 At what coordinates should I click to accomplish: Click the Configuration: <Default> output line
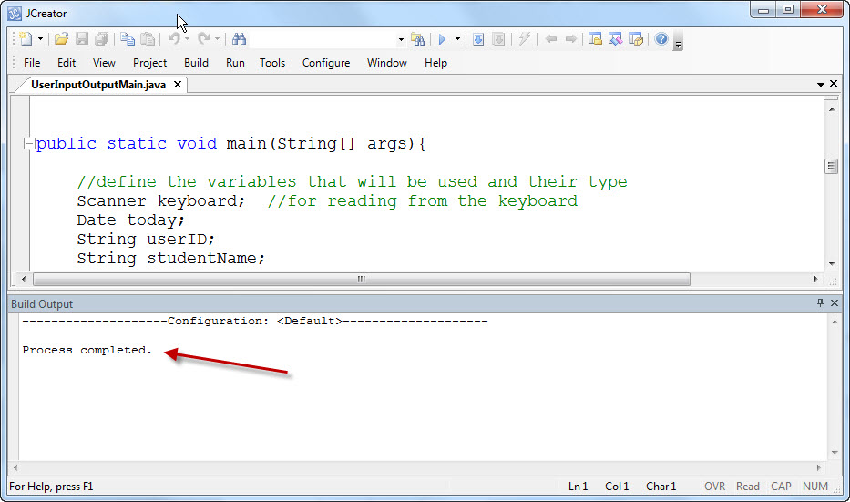[255, 321]
